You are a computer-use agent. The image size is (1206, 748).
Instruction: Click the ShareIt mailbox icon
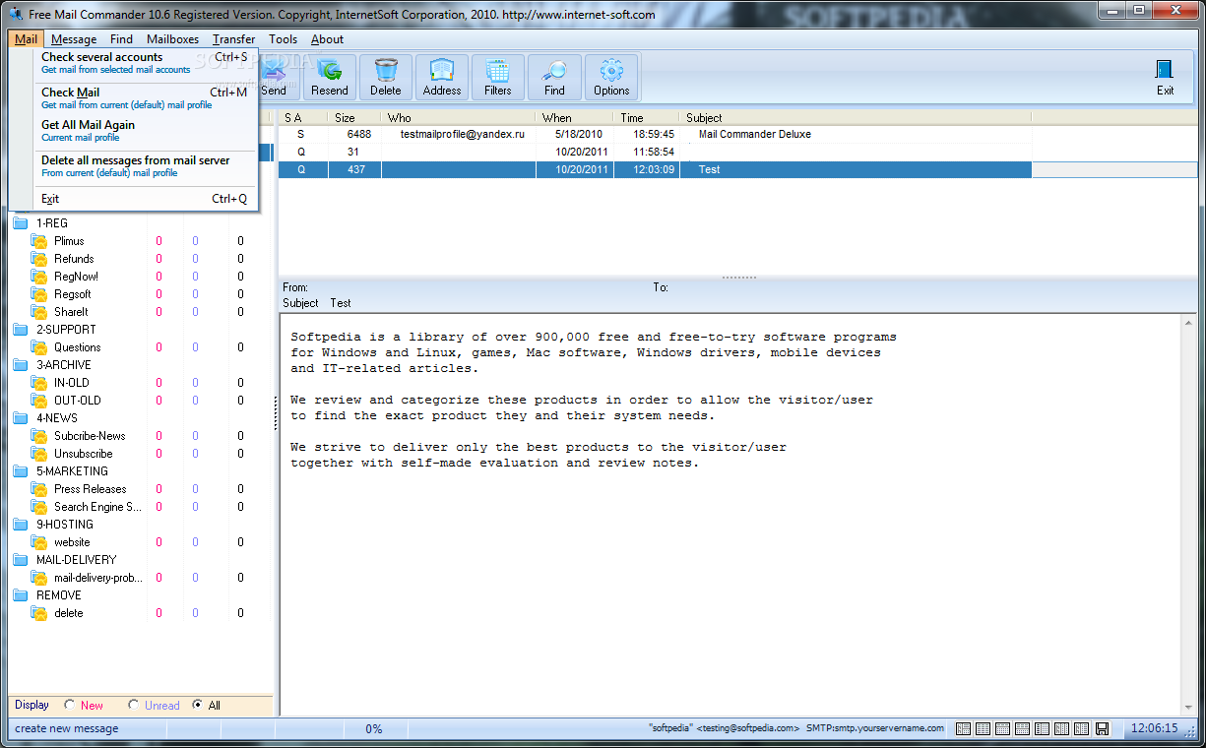point(39,312)
